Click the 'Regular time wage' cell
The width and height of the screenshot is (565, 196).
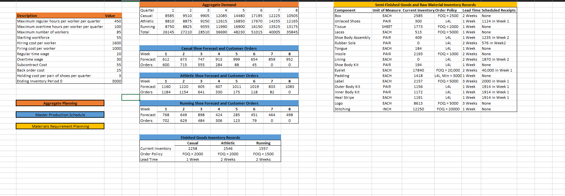click(x=60, y=54)
